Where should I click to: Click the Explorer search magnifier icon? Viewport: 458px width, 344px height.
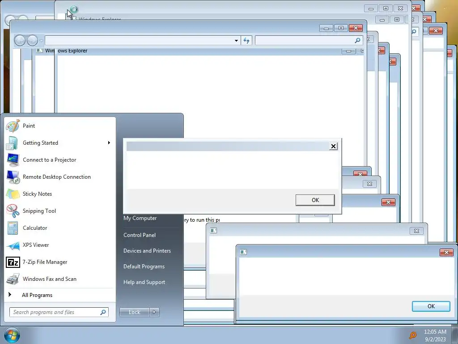coord(357,40)
